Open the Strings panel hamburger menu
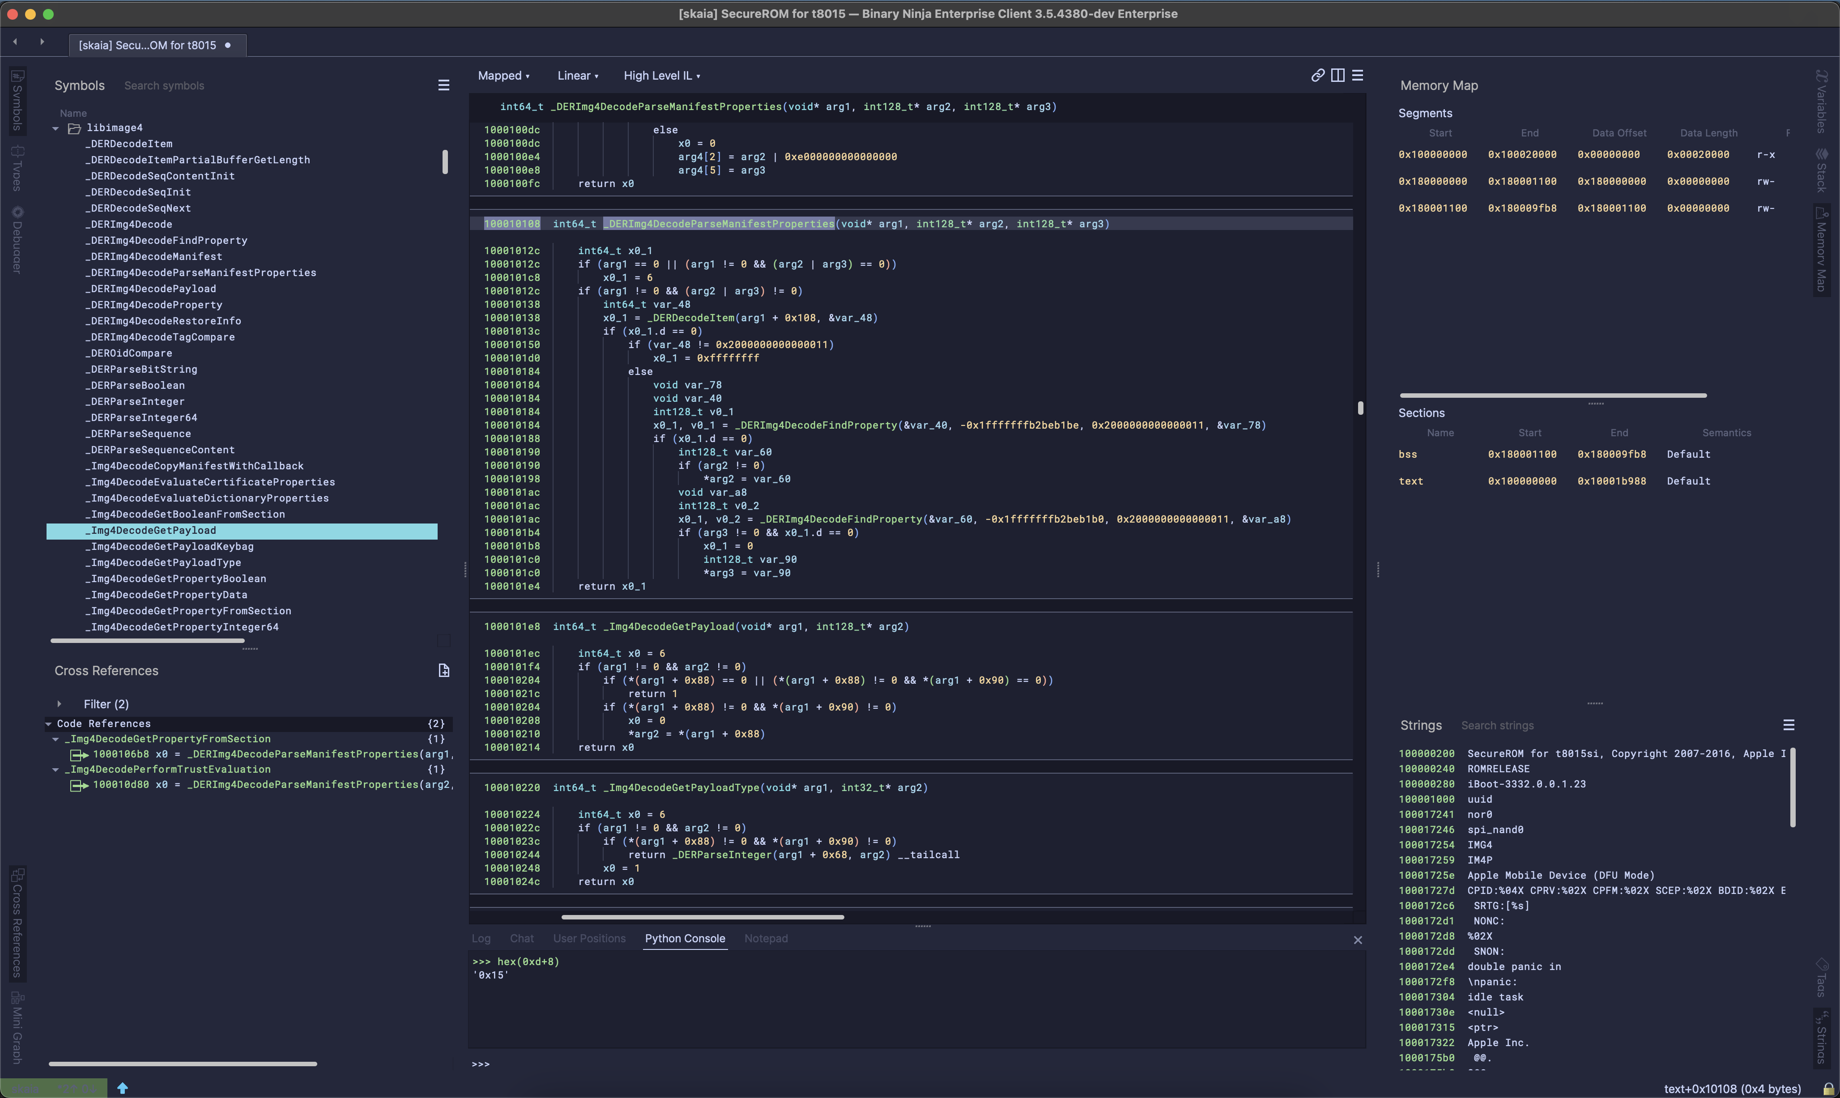 click(x=1789, y=725)
